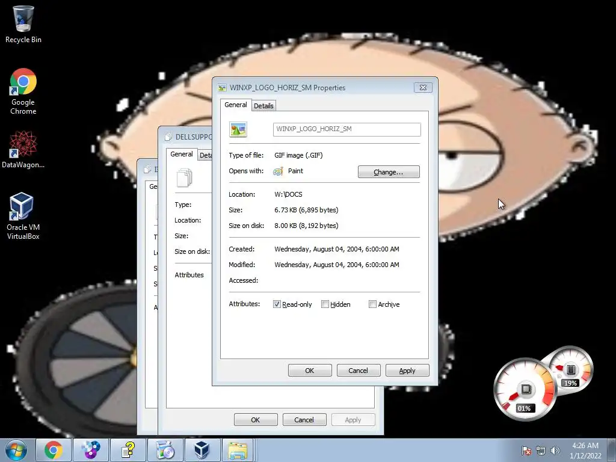This screenshot has height=462, width=616.
Task: Click the Modified date value
Action: (337, 265)
